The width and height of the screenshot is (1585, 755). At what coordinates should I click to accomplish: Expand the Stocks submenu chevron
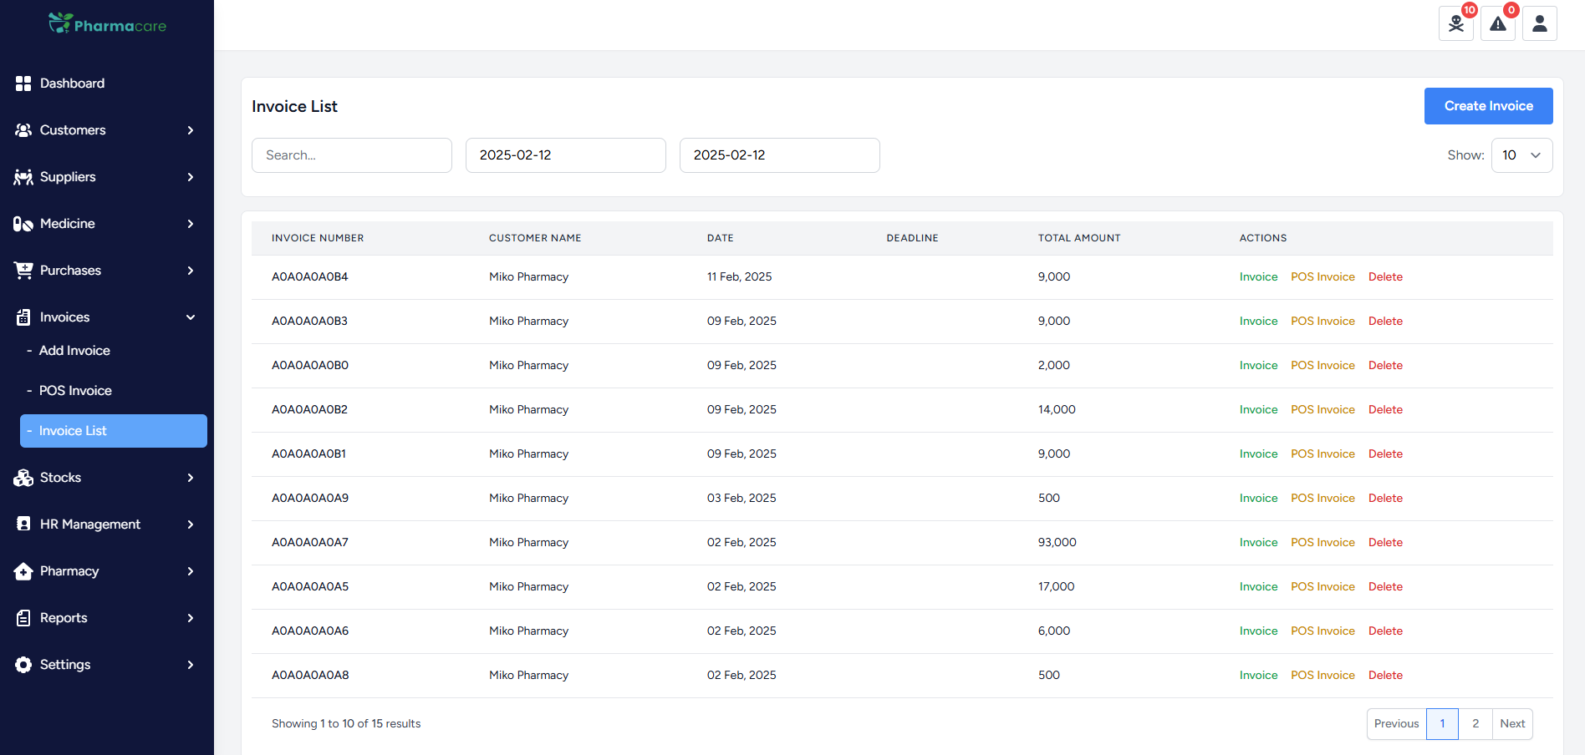[x=191, y=478]
